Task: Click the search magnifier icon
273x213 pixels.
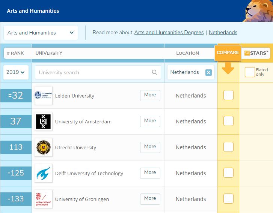Action: [x=154, y=72]
